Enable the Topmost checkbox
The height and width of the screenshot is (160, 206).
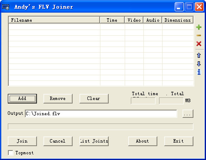(x=11, y=153)
